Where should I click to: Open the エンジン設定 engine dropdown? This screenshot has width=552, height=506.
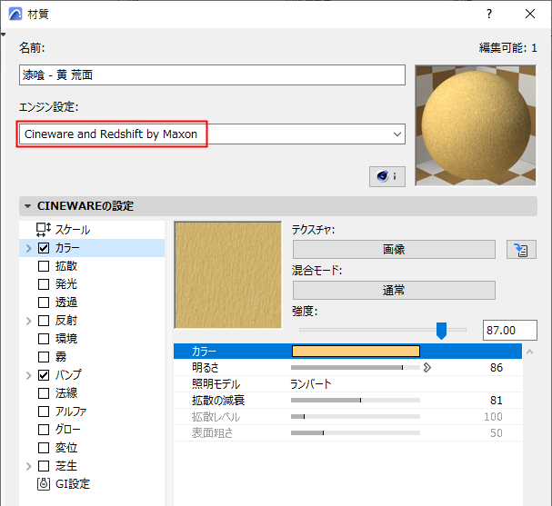tap(212, 134)
